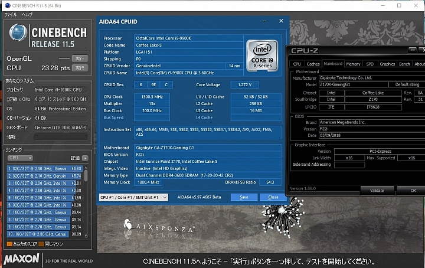
Task: Open the Graphics tab in CPU-Z
Action: [387, 64]
